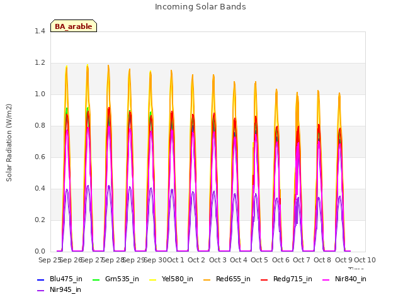Viewport: 403px width, 302px height.
Task: Click the magenta Nir840_in legend swatch
Action: 326,279
